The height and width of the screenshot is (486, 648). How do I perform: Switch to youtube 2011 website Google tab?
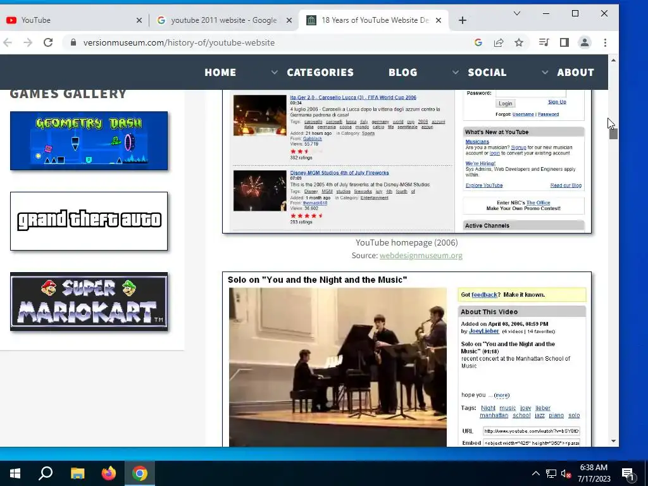pyautogui.click(x=223, y=20)
